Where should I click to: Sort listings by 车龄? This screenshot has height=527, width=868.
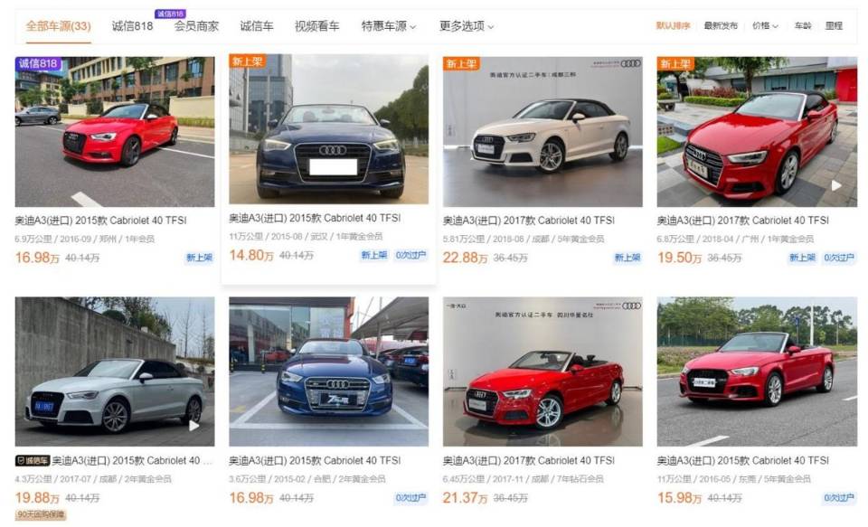(x=803, y=25)
